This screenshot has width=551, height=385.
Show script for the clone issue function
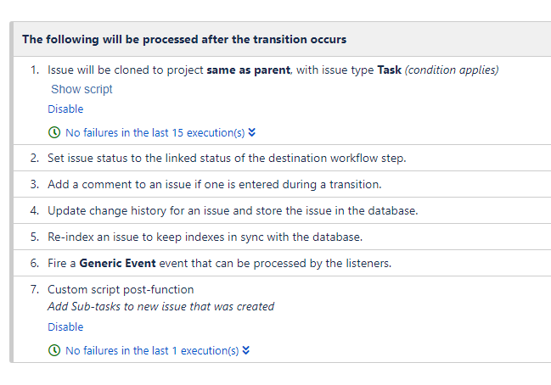click(82, 89)
